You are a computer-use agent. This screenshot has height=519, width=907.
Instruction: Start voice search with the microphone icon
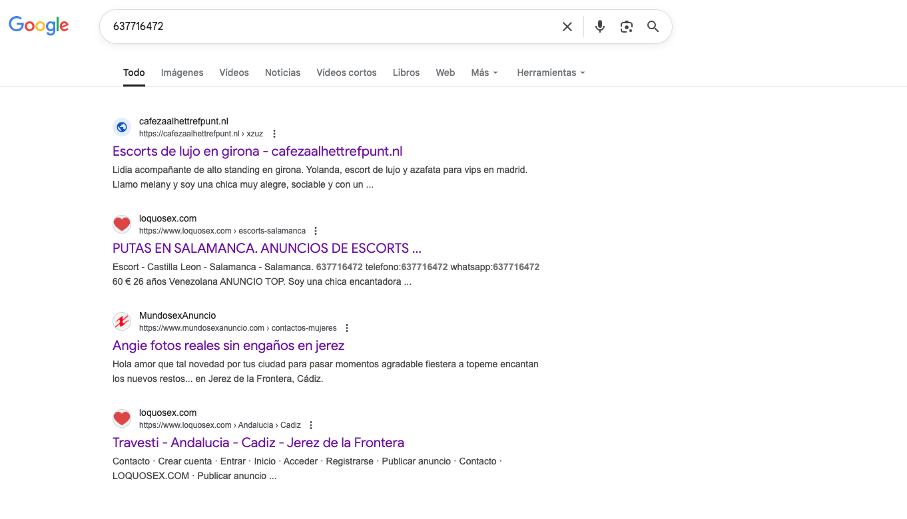coord(600,27)
